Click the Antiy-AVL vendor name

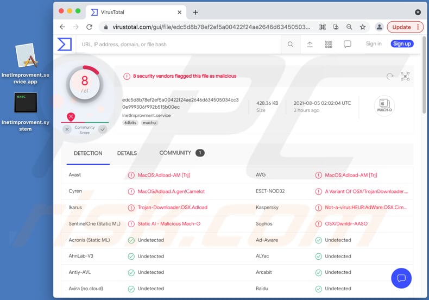80,272
